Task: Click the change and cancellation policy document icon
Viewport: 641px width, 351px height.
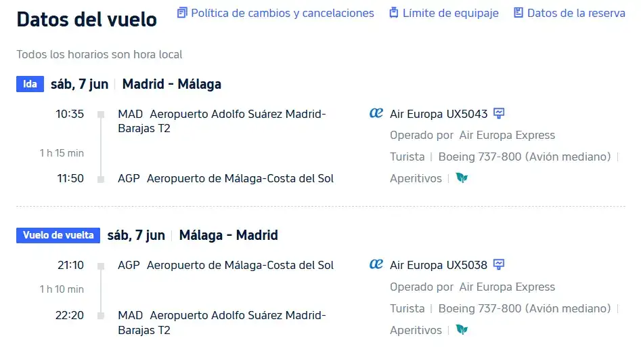Action: point(182,13)
